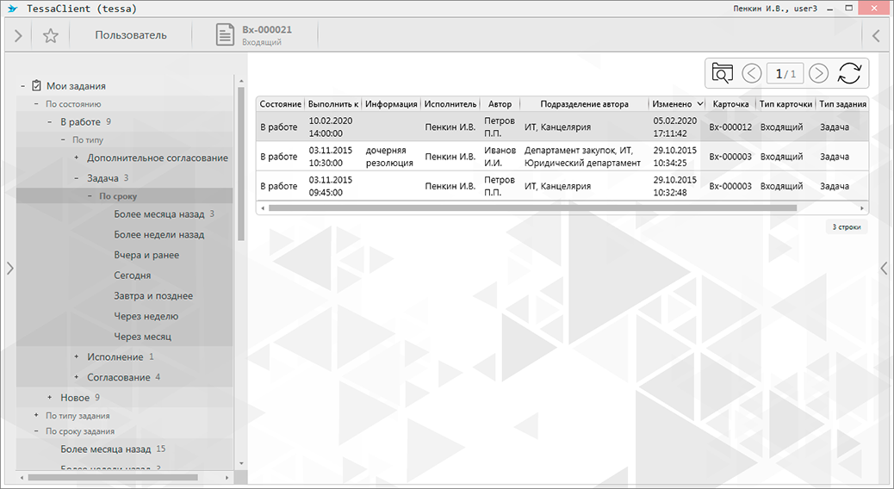
Task: Expand left sidebar chevron in toolbar
Action: pos(18,35)
